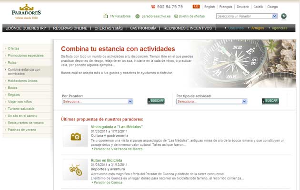Screen dimensions: 300x190
Task: Switch language to Deutsch
Action: (x=243, y=7)
